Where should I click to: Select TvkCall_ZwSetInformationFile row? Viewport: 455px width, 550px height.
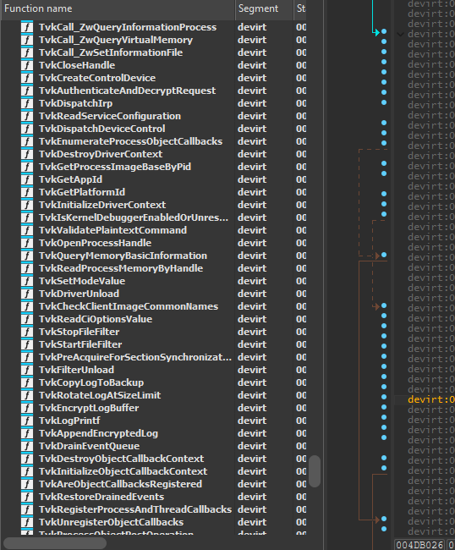click(x=153, y=52)
